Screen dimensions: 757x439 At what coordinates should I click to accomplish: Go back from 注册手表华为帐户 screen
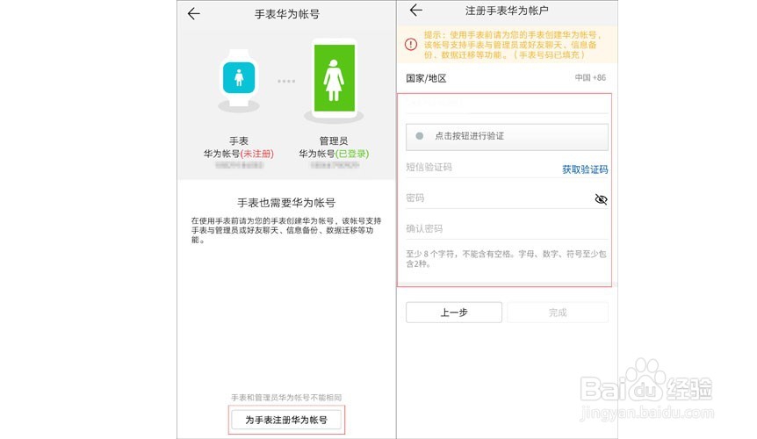[x=415, y=11]
